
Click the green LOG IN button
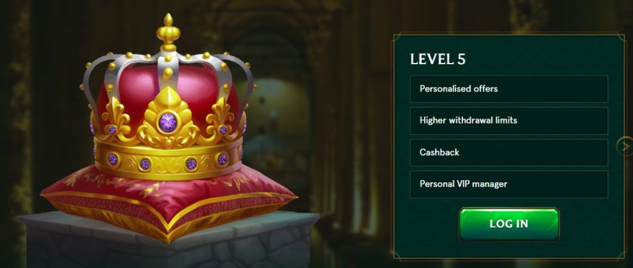point(509,224)
